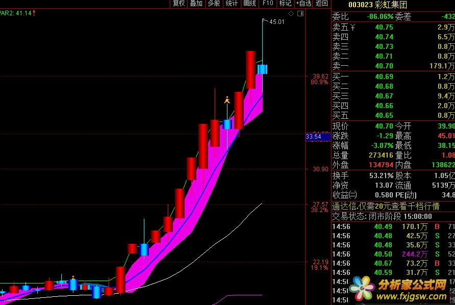Click the 涨幅 value -3.07%
The width and height of the screenshot is (455, 305).
[x=382, y=145]
